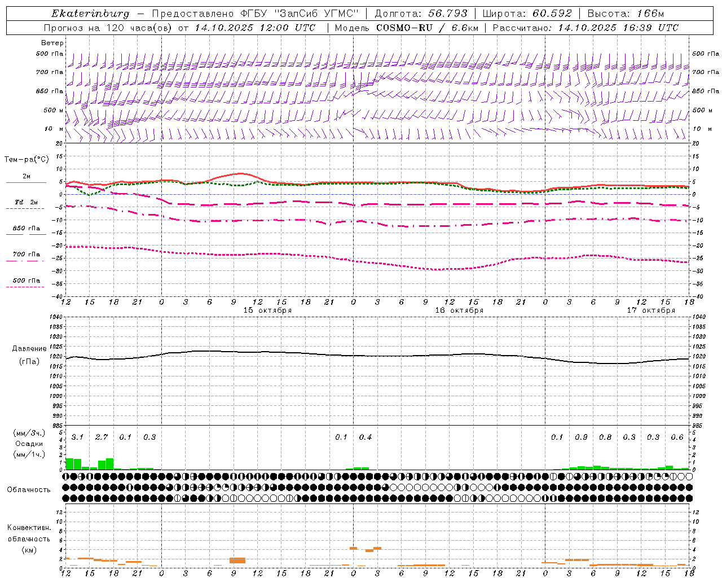Click the '16 октября' date label

(x=459, y=310)
